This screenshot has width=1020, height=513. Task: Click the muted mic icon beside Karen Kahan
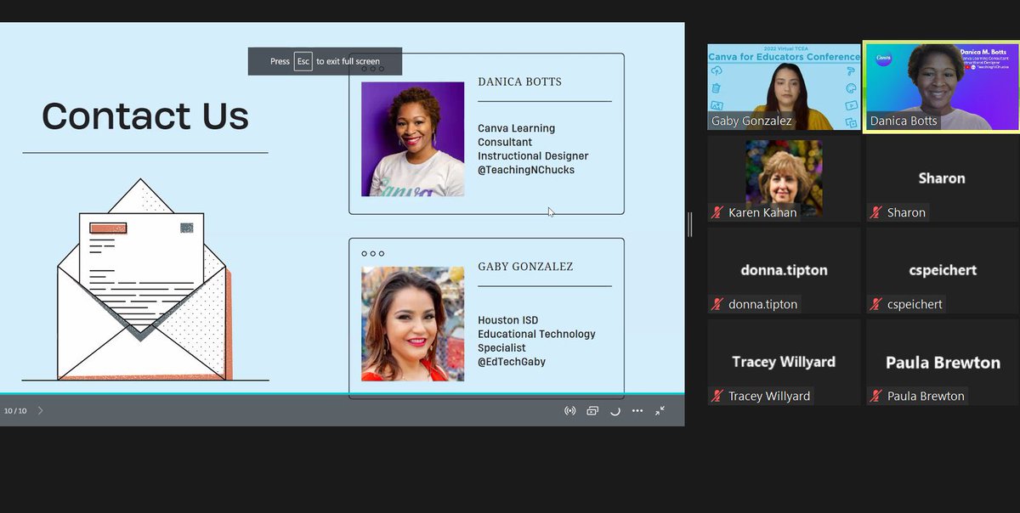coord(718,212)
